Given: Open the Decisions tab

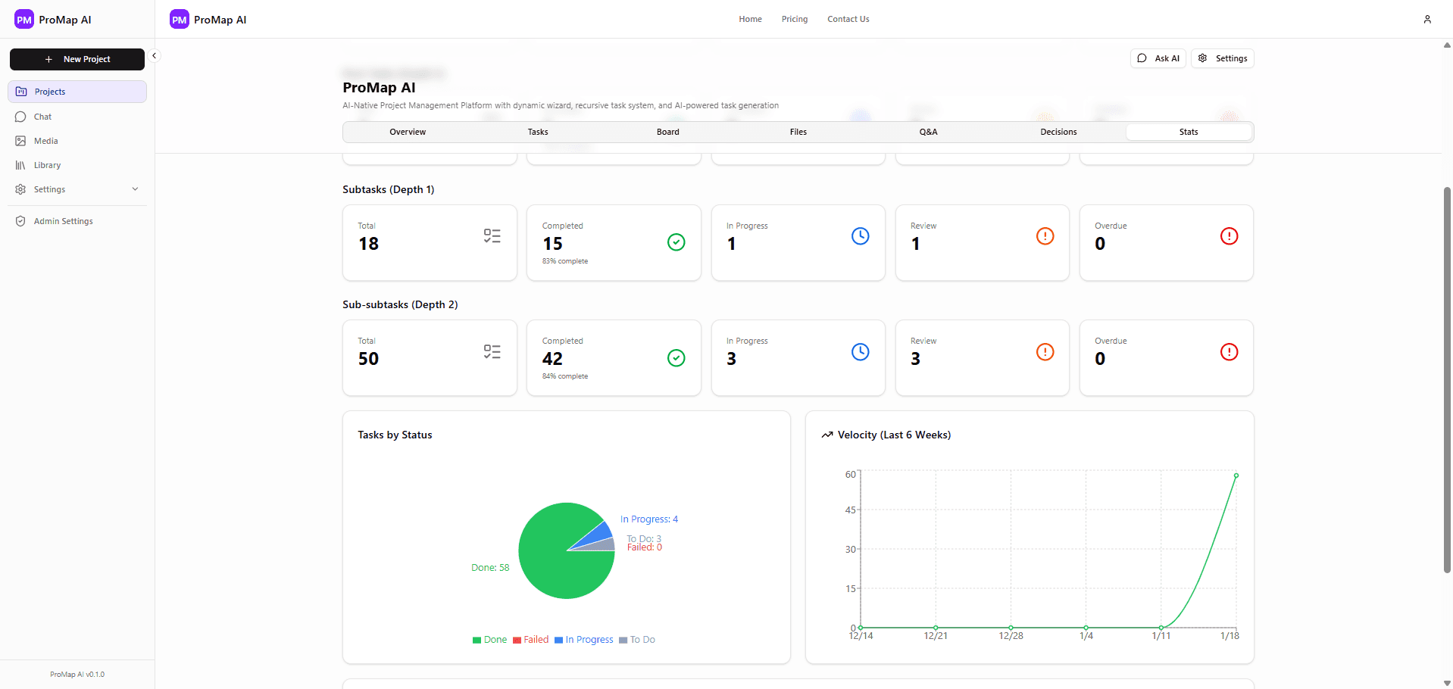Looking at the screenshot, I should (x=1058, y=131).
